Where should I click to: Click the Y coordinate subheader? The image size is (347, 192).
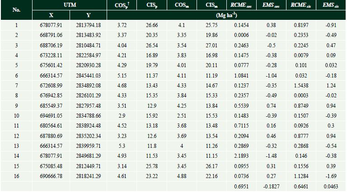(x=89, y=15)
